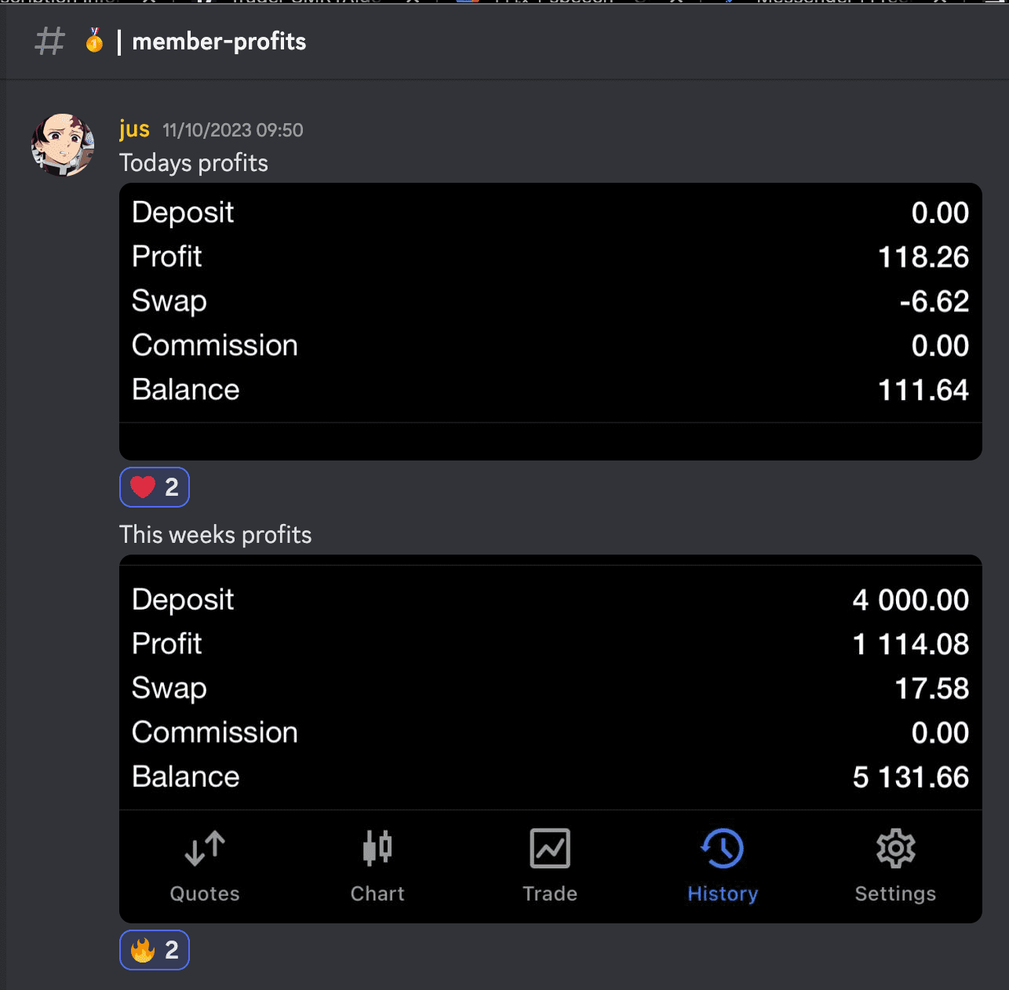Open the Quotes arrows icon

tap(205, 849)
